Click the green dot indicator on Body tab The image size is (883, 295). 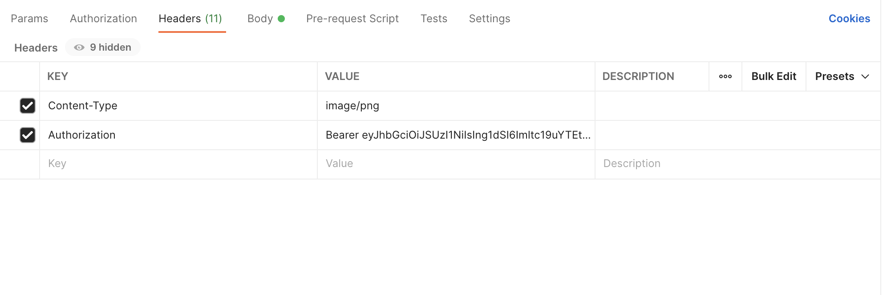coord(281,18)
